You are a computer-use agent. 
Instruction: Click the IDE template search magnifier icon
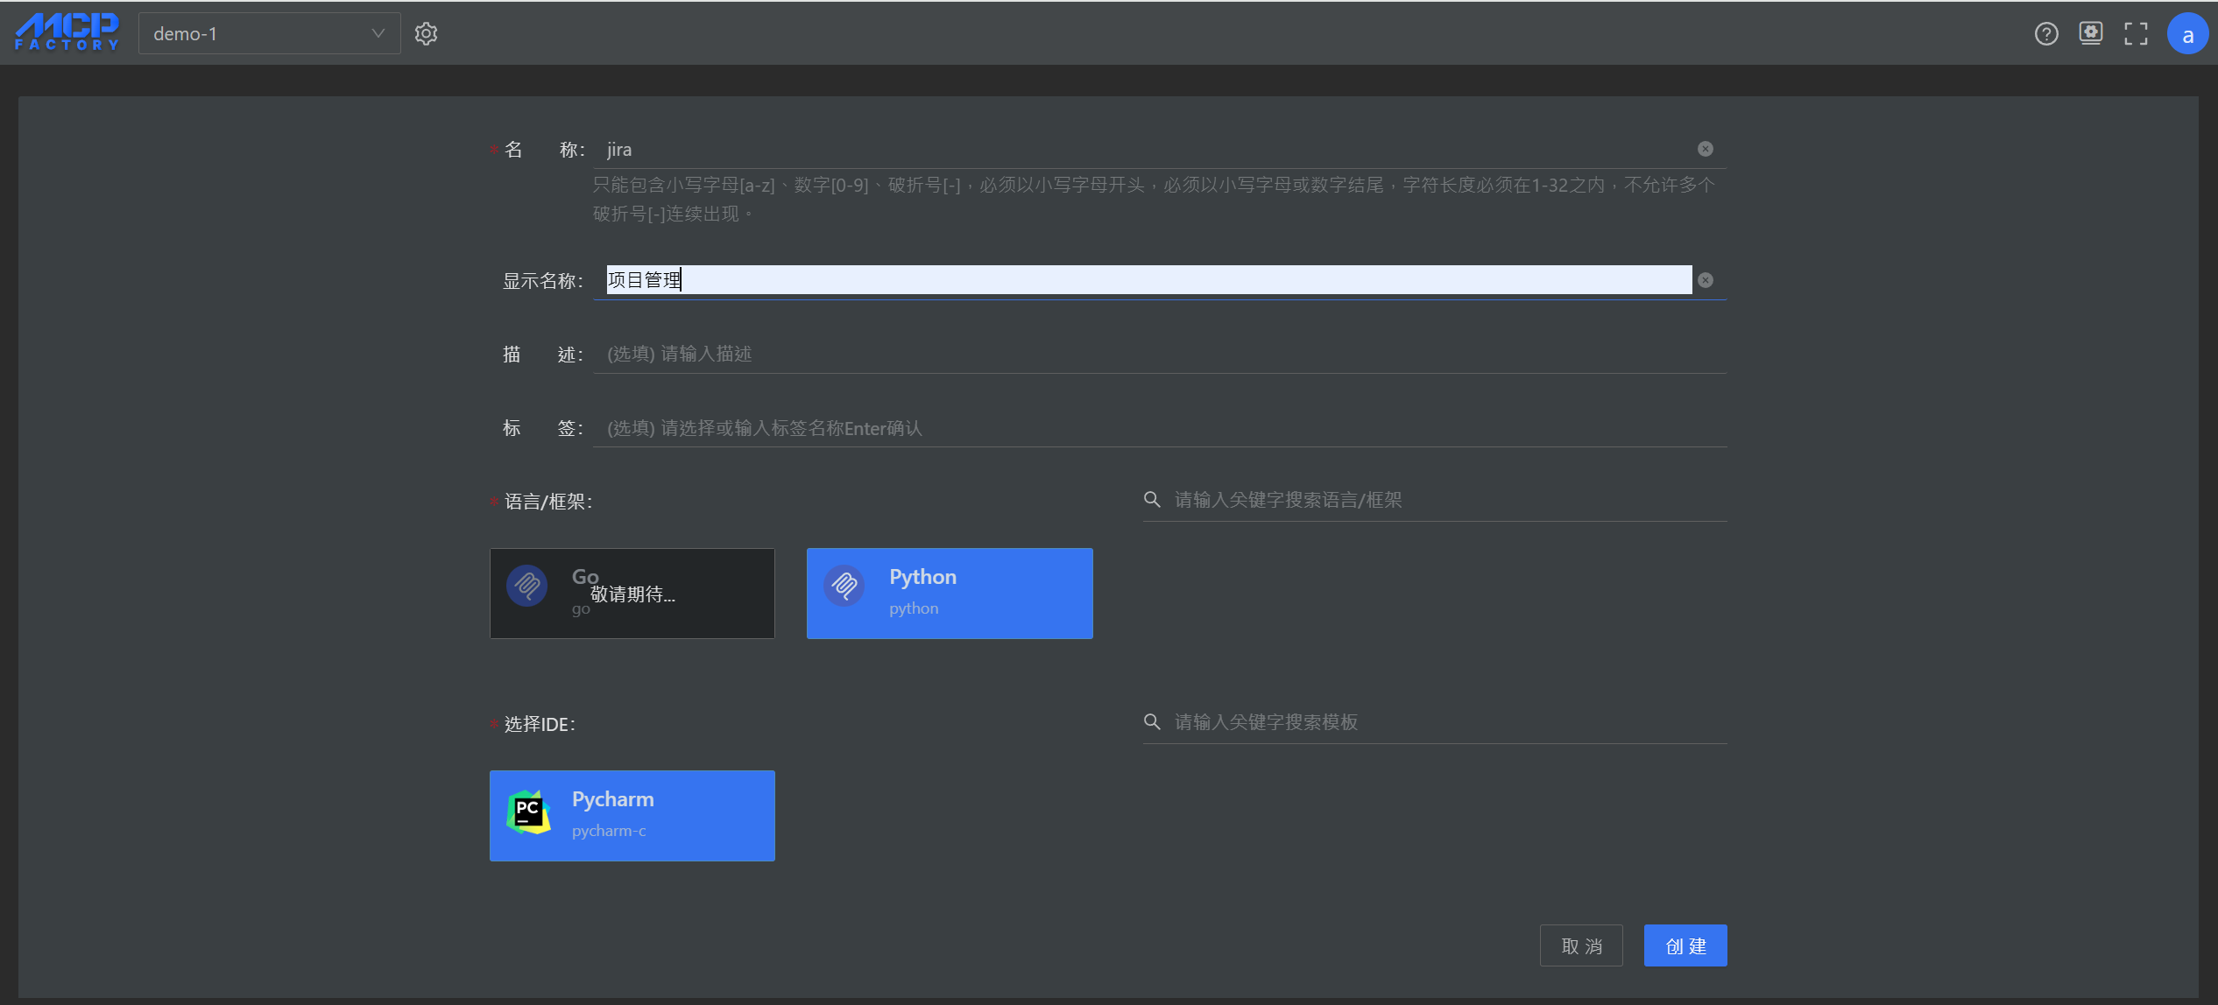(1152, 722)
